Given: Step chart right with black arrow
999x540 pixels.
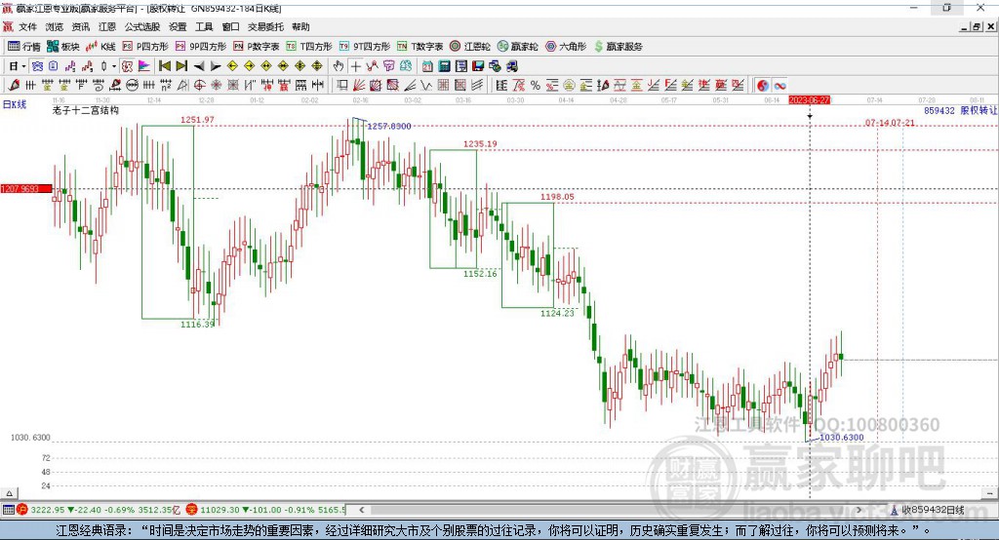Looking at the screenshot, I should click(x=216, y=66).
